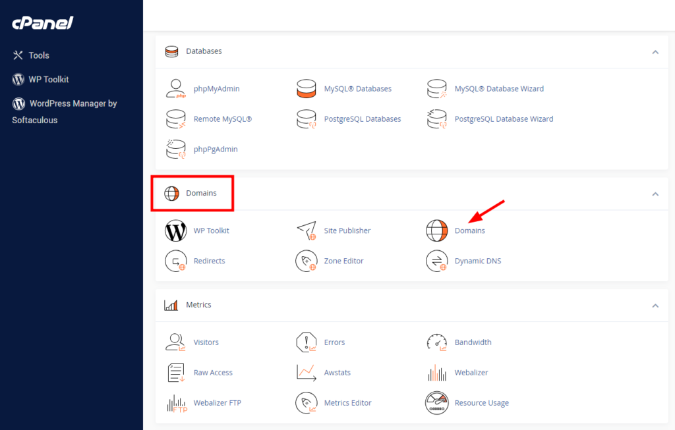
Task: Collapse the Databases section
Action: tap(655, 52)
